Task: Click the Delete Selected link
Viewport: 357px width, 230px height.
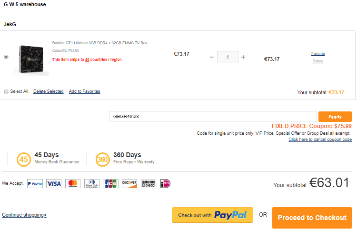Action: point(48,91)
